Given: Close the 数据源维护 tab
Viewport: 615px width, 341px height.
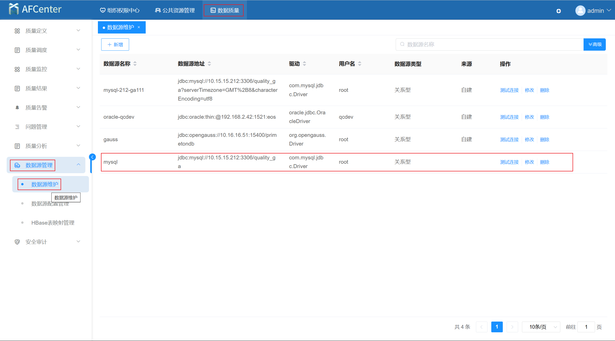Looking at the screenshot, I should tap(139, 27).
